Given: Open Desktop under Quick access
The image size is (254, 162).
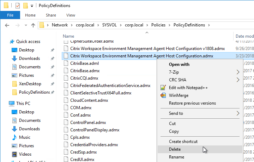Looking at the screenshot, I should click(26, 50).
